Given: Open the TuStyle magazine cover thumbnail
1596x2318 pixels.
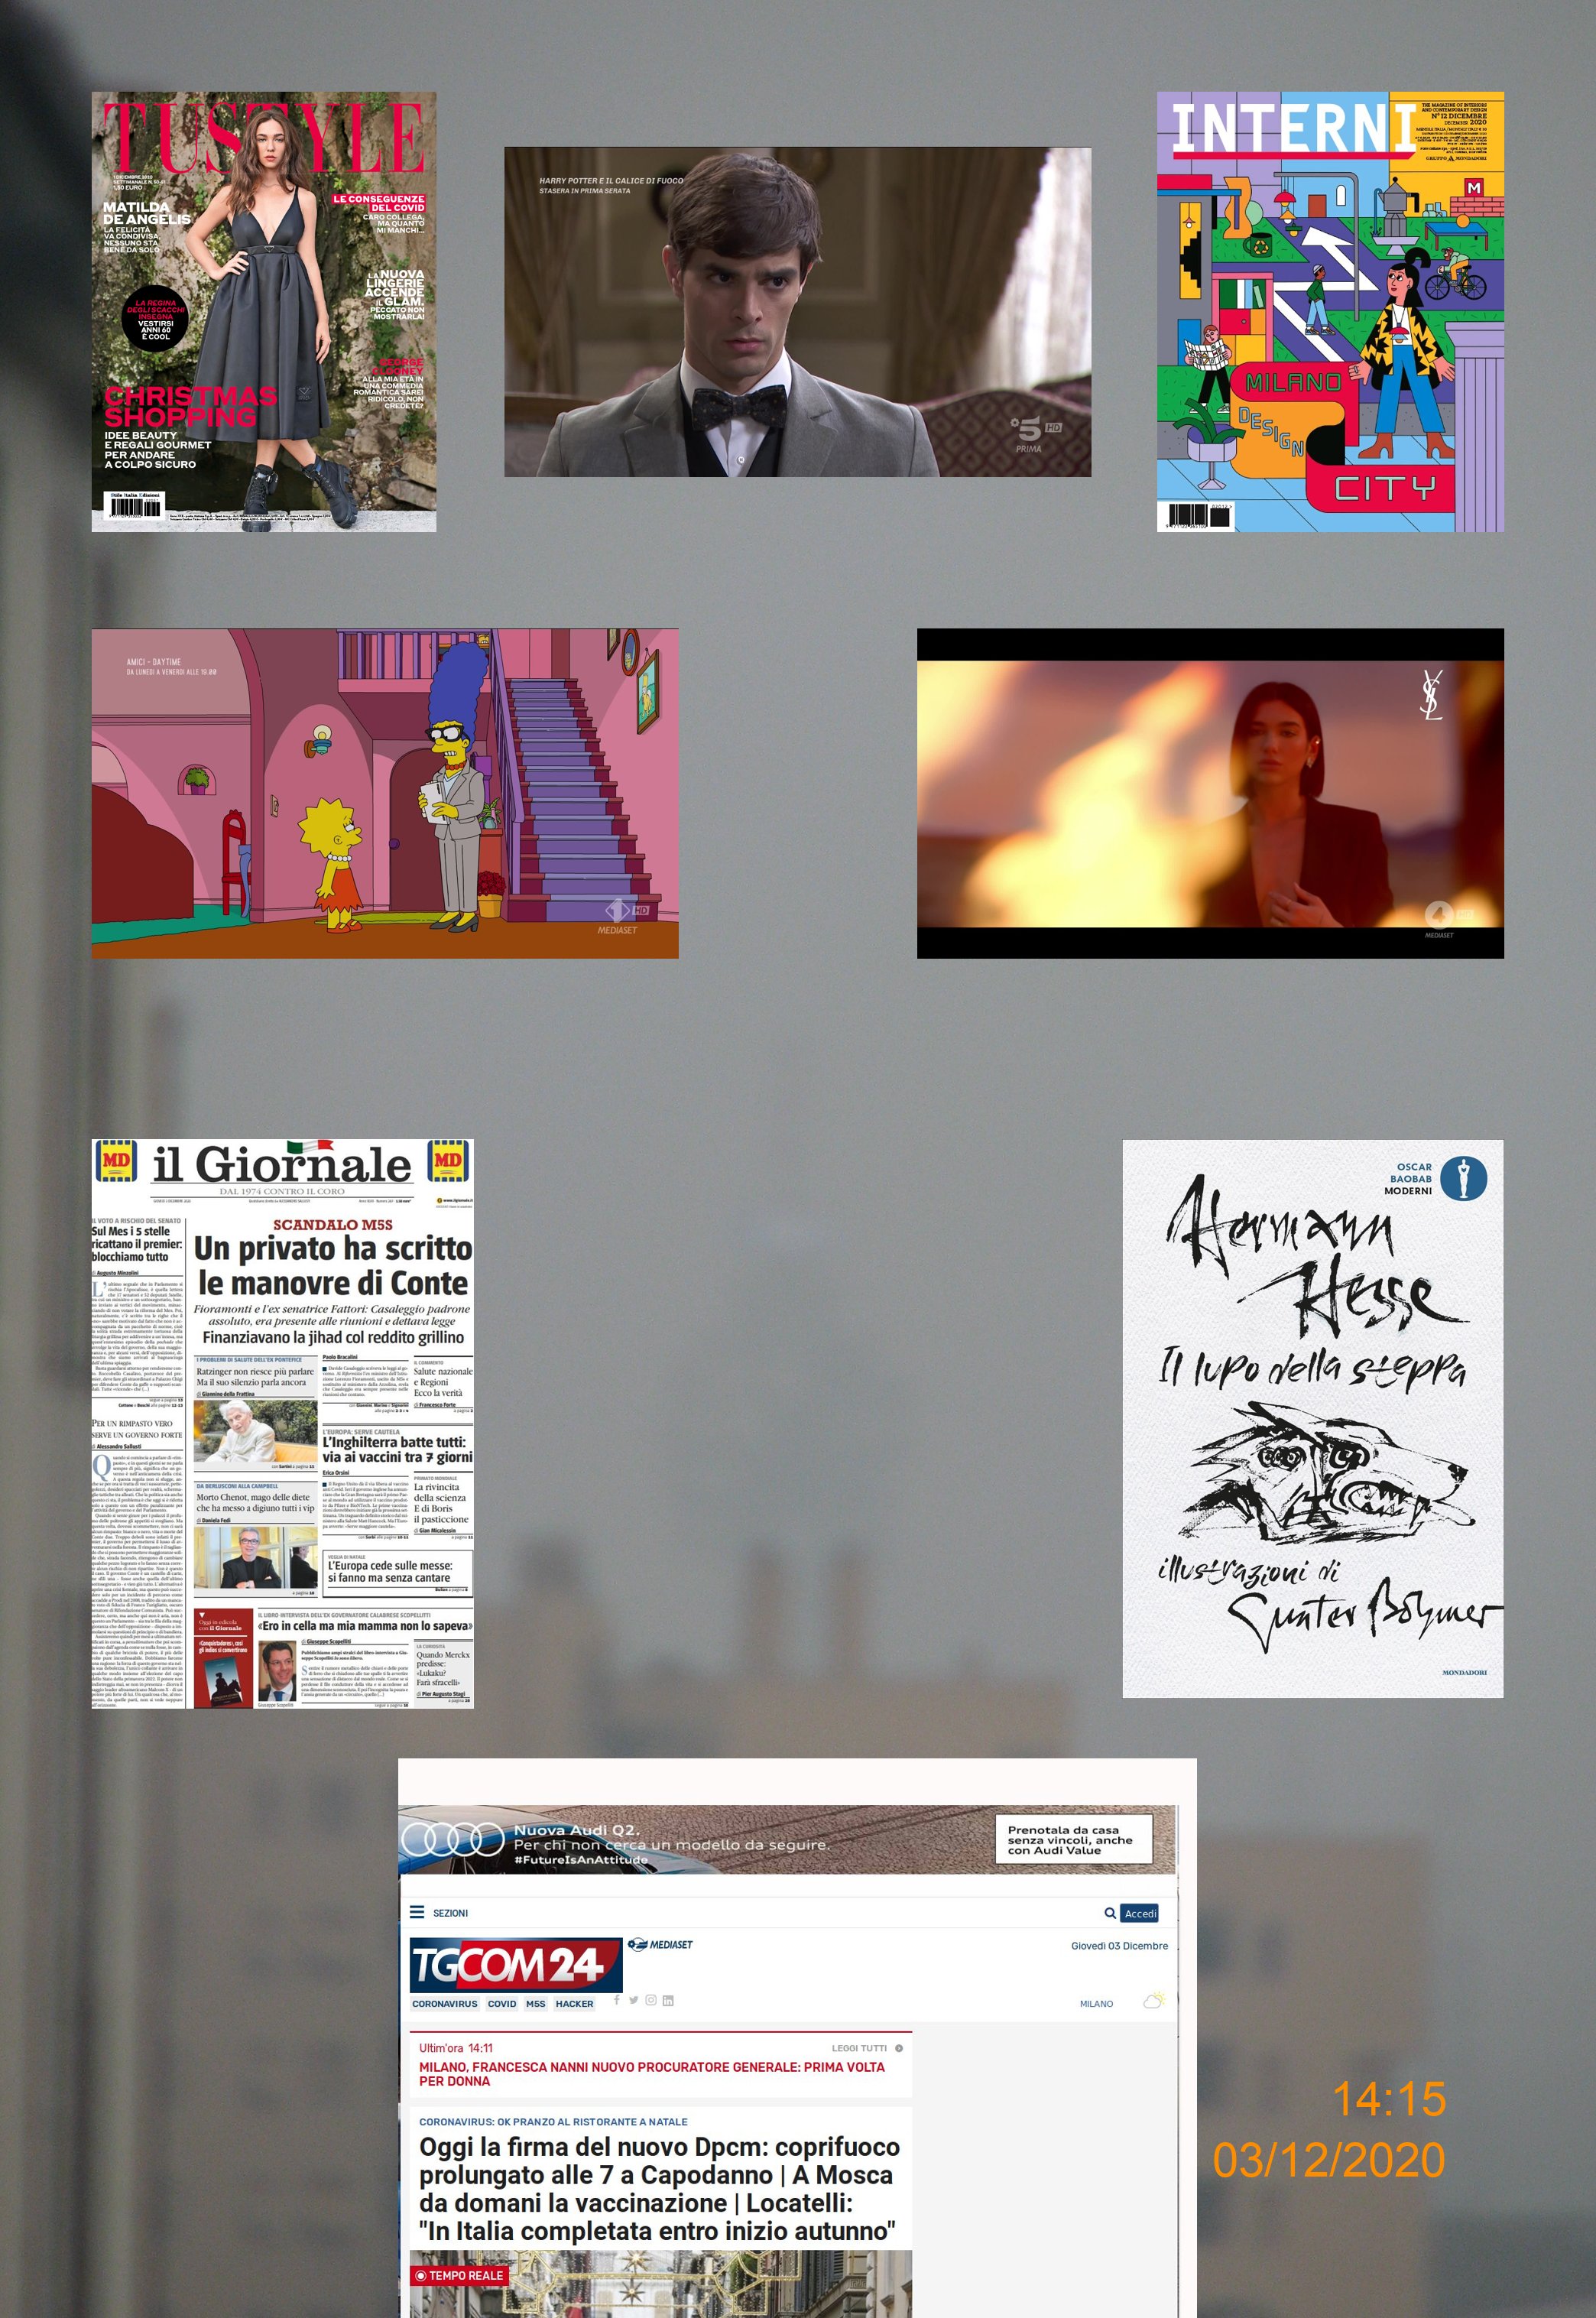Looking at the screenshot, I should (264, 311).
